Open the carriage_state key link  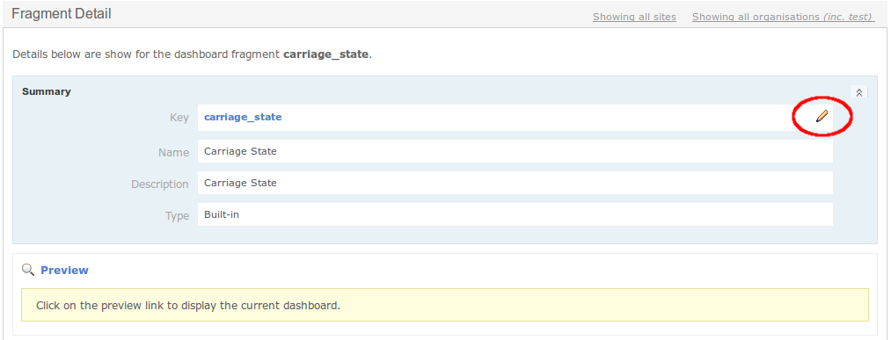(x=243, y=117)
